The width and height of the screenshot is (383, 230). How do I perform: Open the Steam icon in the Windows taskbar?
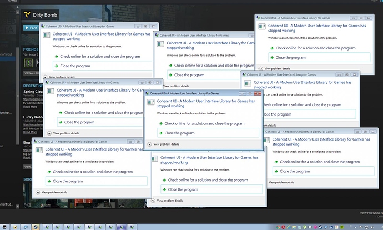point(35,226)
